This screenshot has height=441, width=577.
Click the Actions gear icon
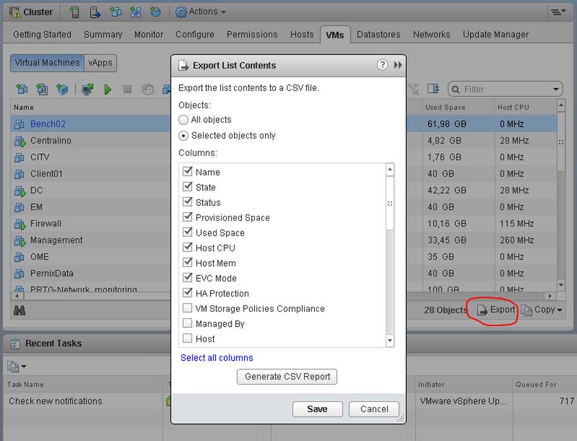[x=181, y=12]
